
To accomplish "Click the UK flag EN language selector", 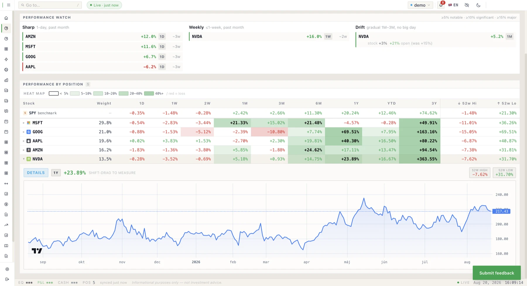I will coord(453,5).
